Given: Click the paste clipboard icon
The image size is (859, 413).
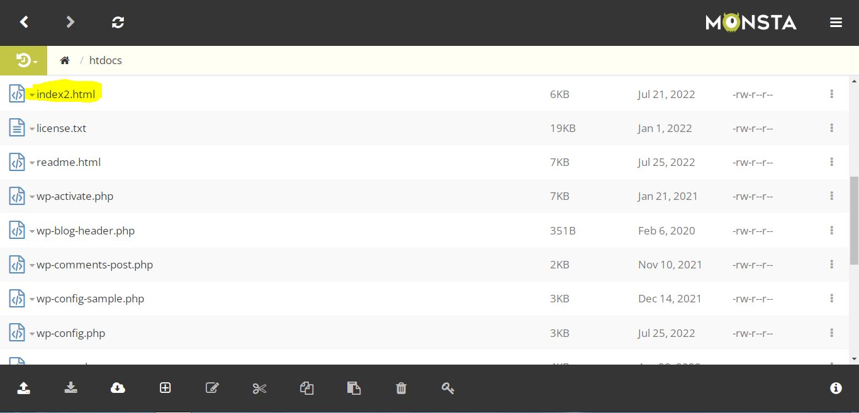Looking at the screenshot, I should point(354,388).
